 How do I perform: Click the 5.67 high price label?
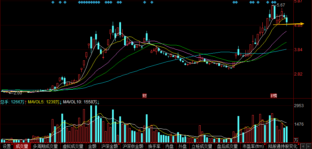281,5
